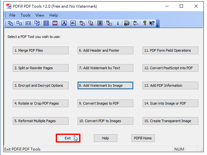Screen dimensions: 207x155
Task: Choose 12. Convert PostScript into PDF
Action: pyautogui.click(x=170, y=68)
